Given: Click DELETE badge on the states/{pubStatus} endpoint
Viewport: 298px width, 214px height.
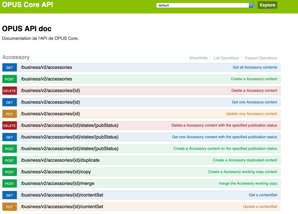Looking at the screenshot, I should 10,125.
